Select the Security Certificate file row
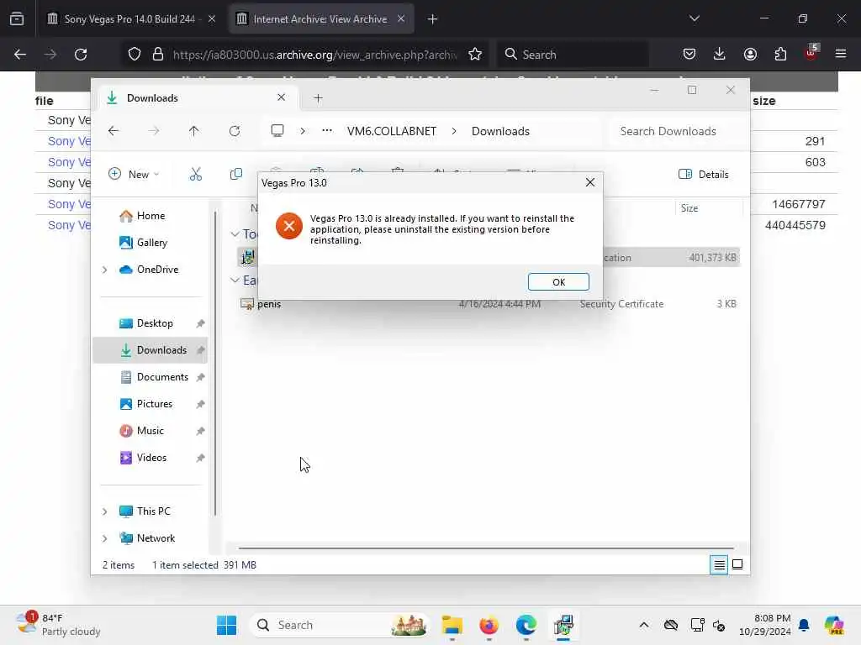861x645 pixels. click(489, 304)
